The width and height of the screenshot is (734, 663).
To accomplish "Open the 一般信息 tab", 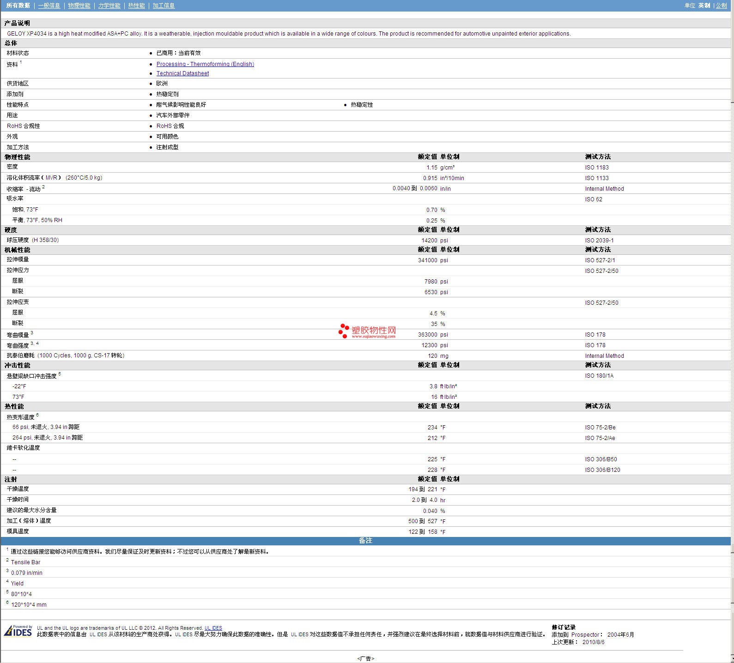I will click(x=49, y=6).
